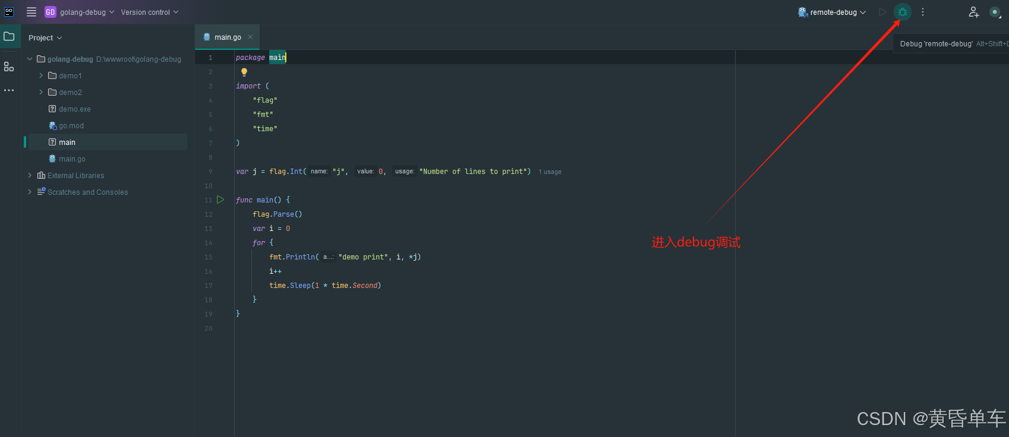Click the demo.exe unknown file icon
The image size is (1009, 437).
(52, 109)
